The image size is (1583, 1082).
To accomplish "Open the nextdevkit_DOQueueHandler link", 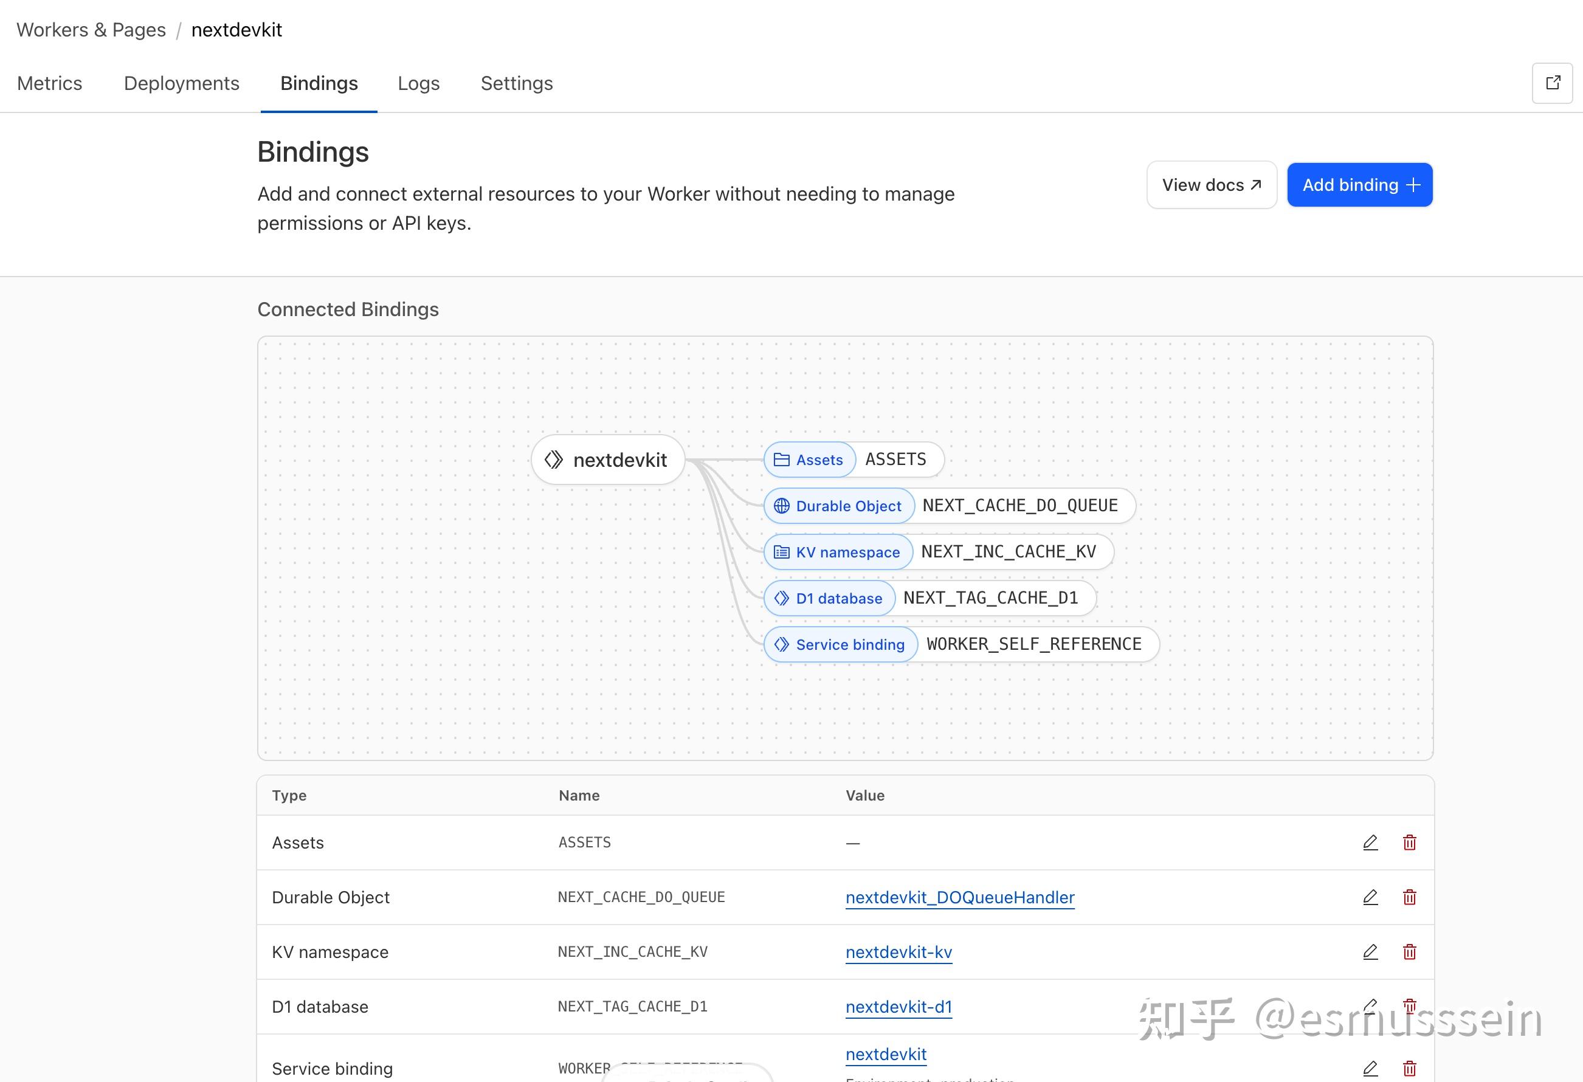I will tap(959, 897).
